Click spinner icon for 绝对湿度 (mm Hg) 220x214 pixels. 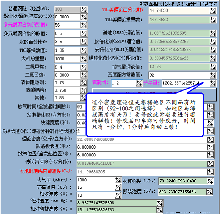click(x=160, y=203)
